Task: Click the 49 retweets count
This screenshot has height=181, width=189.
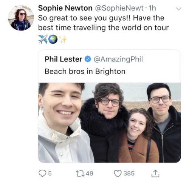Action: click(x=90, y=173)
